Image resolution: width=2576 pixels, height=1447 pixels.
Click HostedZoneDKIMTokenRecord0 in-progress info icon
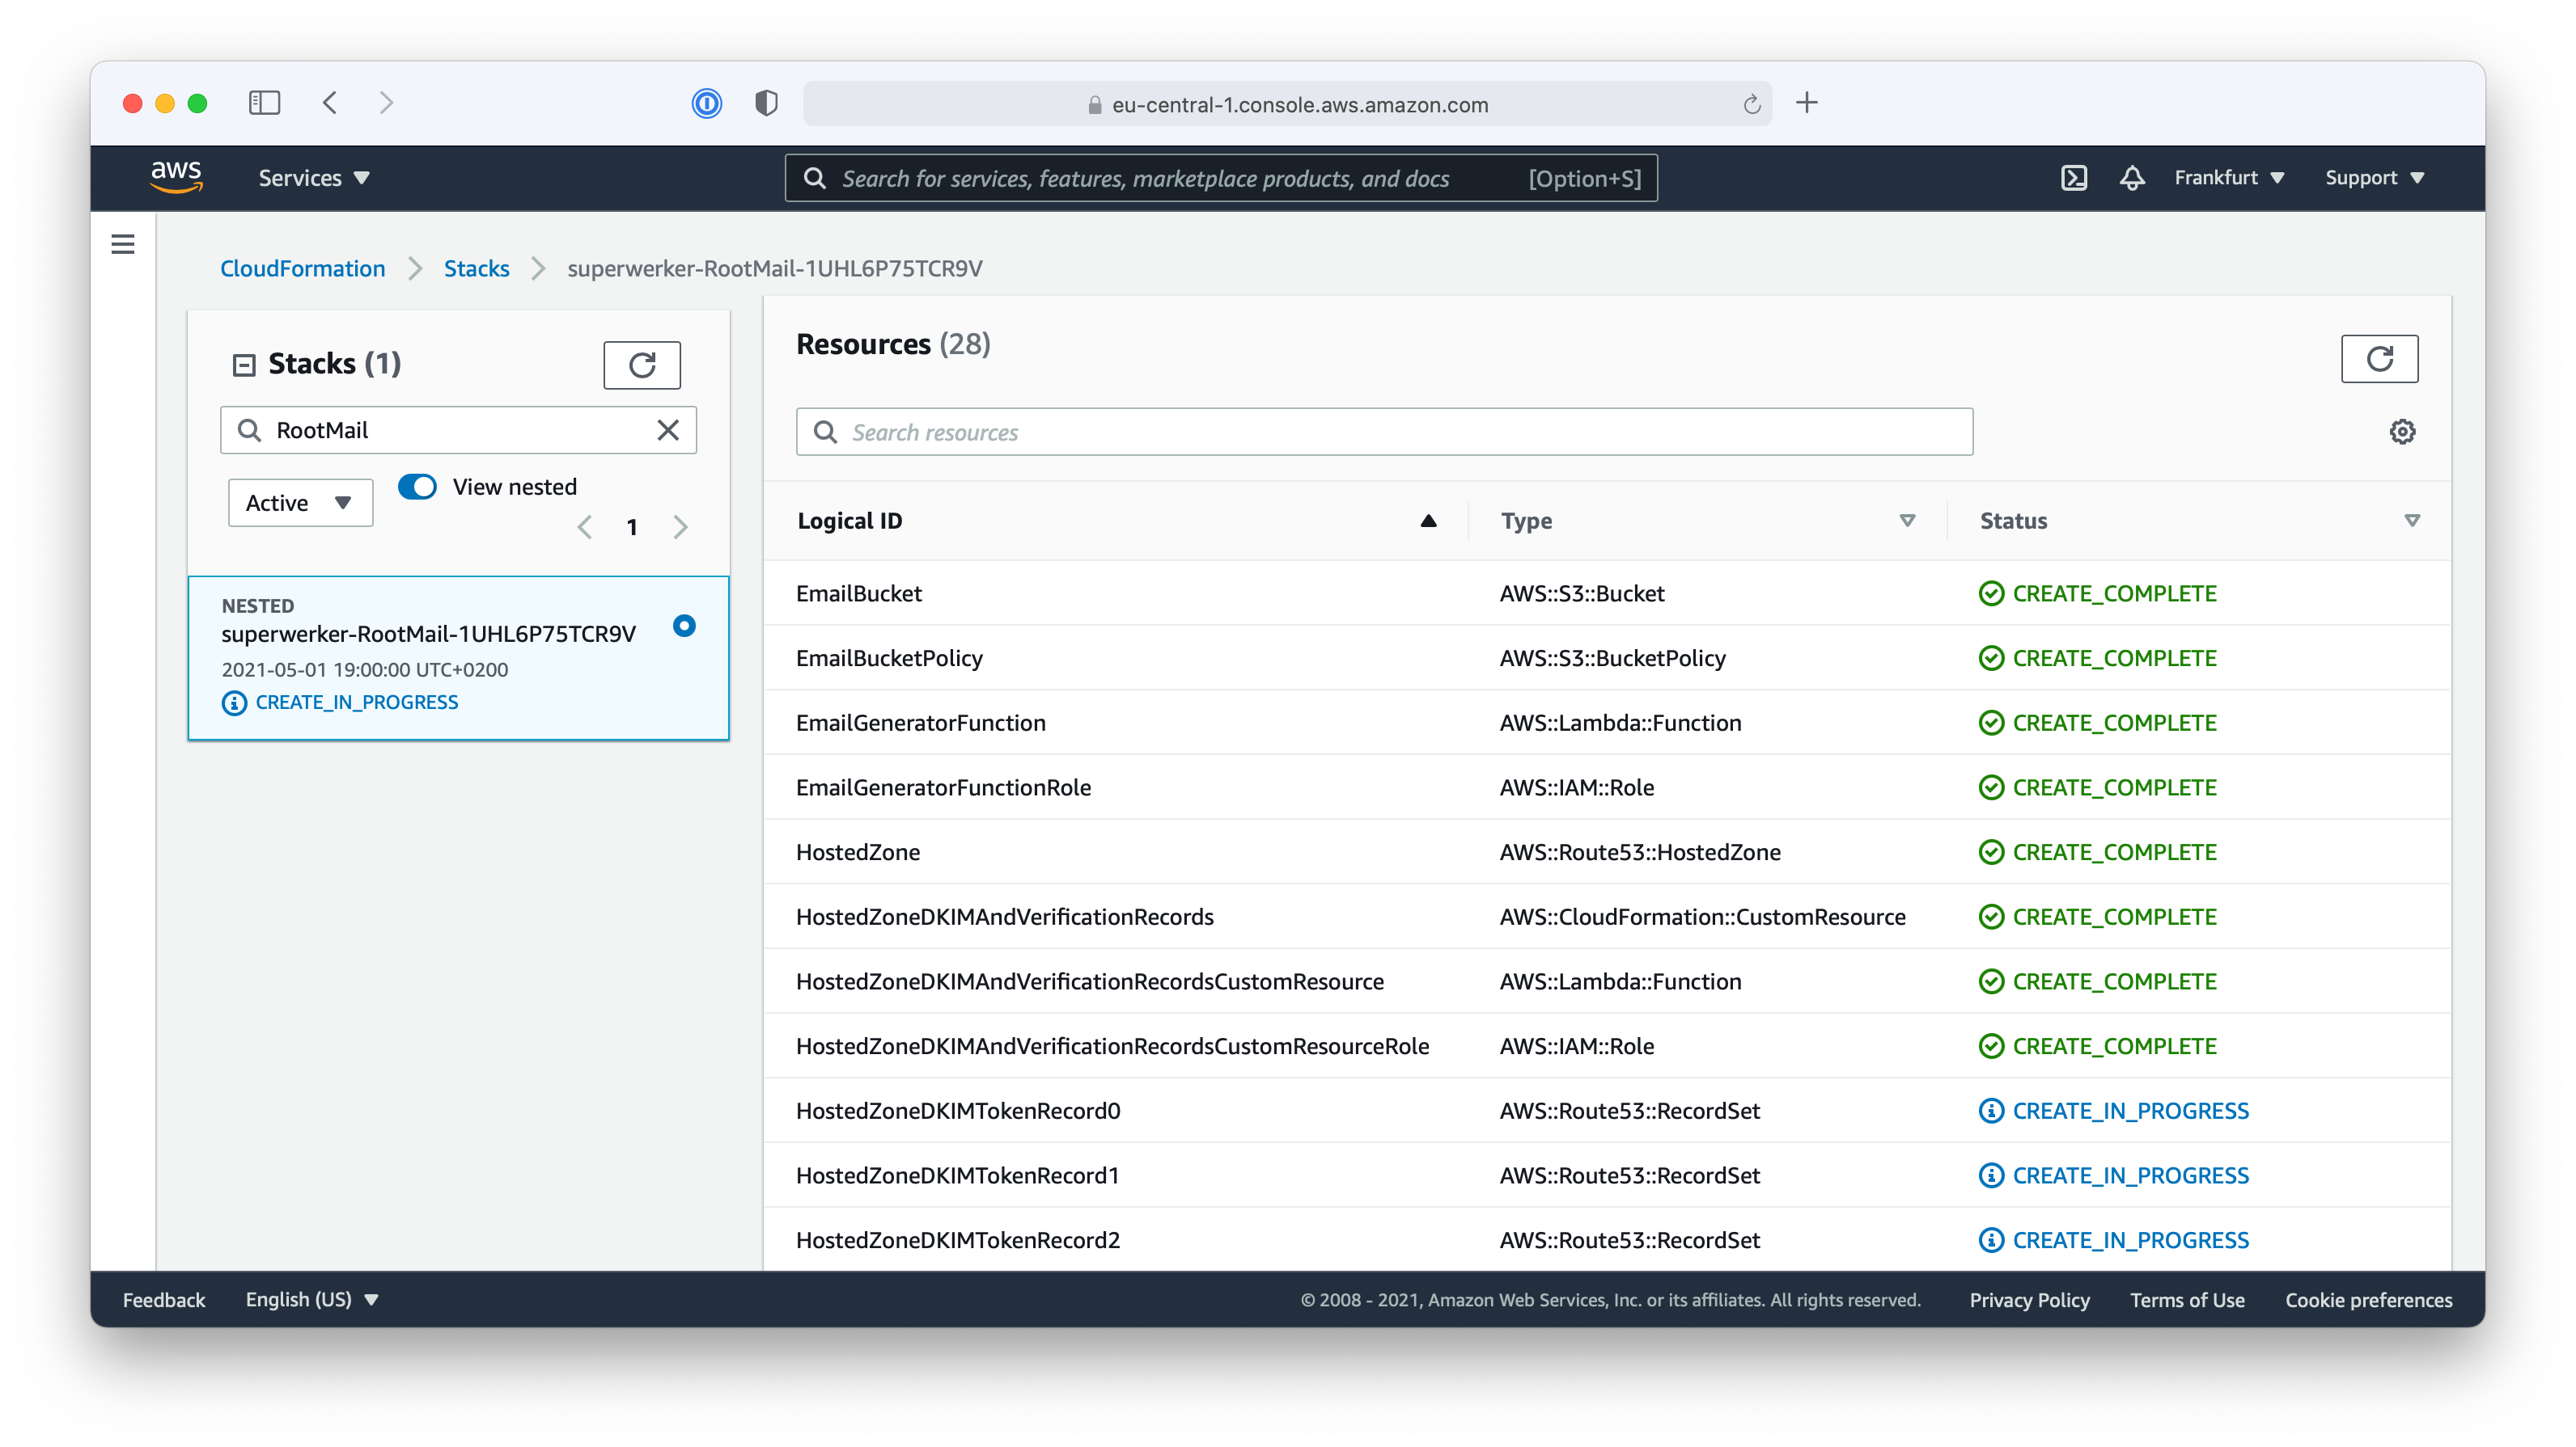click(1991, 1110)
